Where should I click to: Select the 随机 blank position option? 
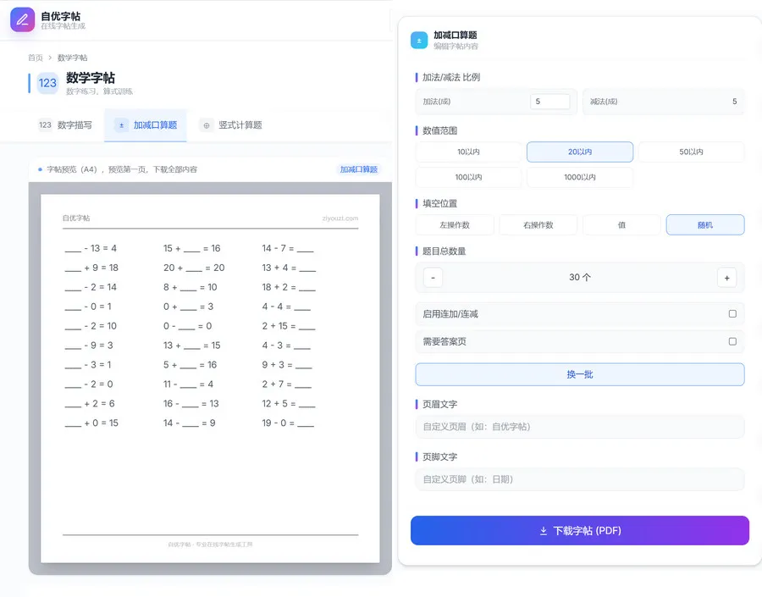704,225
